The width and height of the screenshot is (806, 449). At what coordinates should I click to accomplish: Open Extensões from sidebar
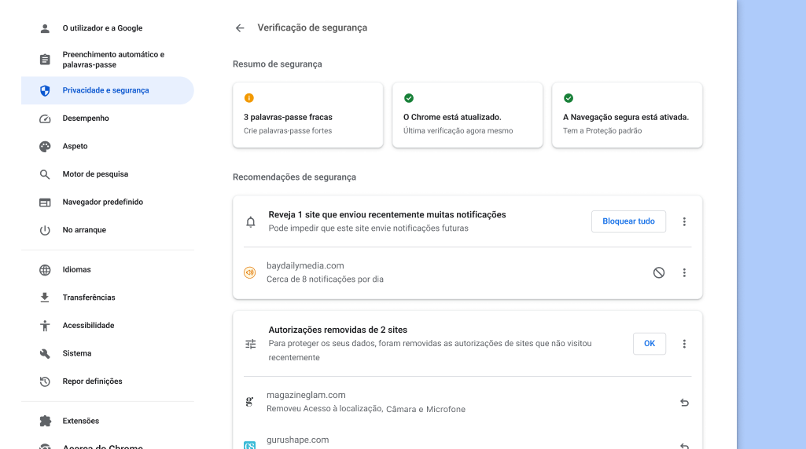click(108, 422)
